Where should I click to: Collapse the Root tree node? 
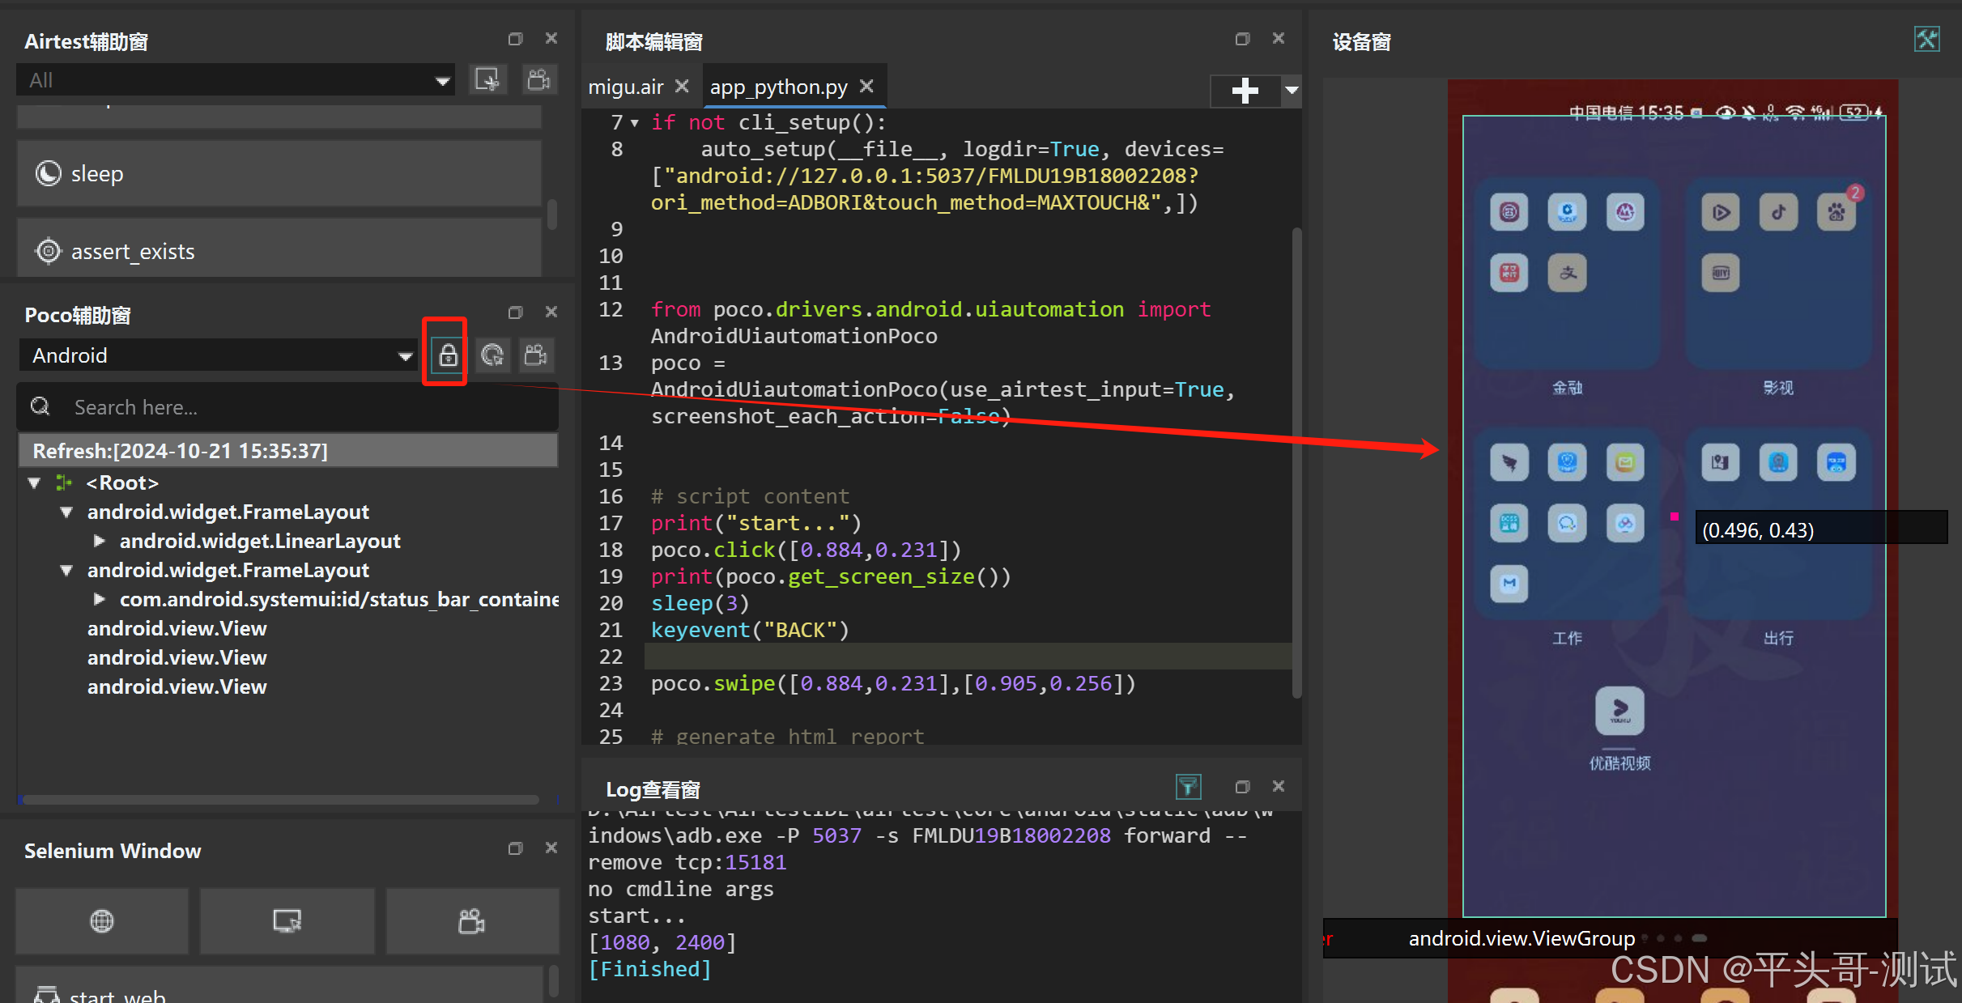pos(34,483)
